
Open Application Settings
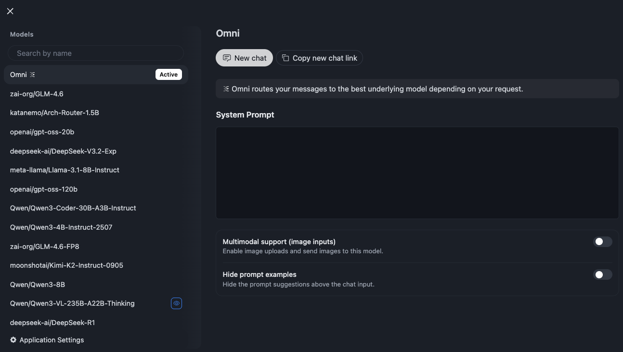(52, 340)
